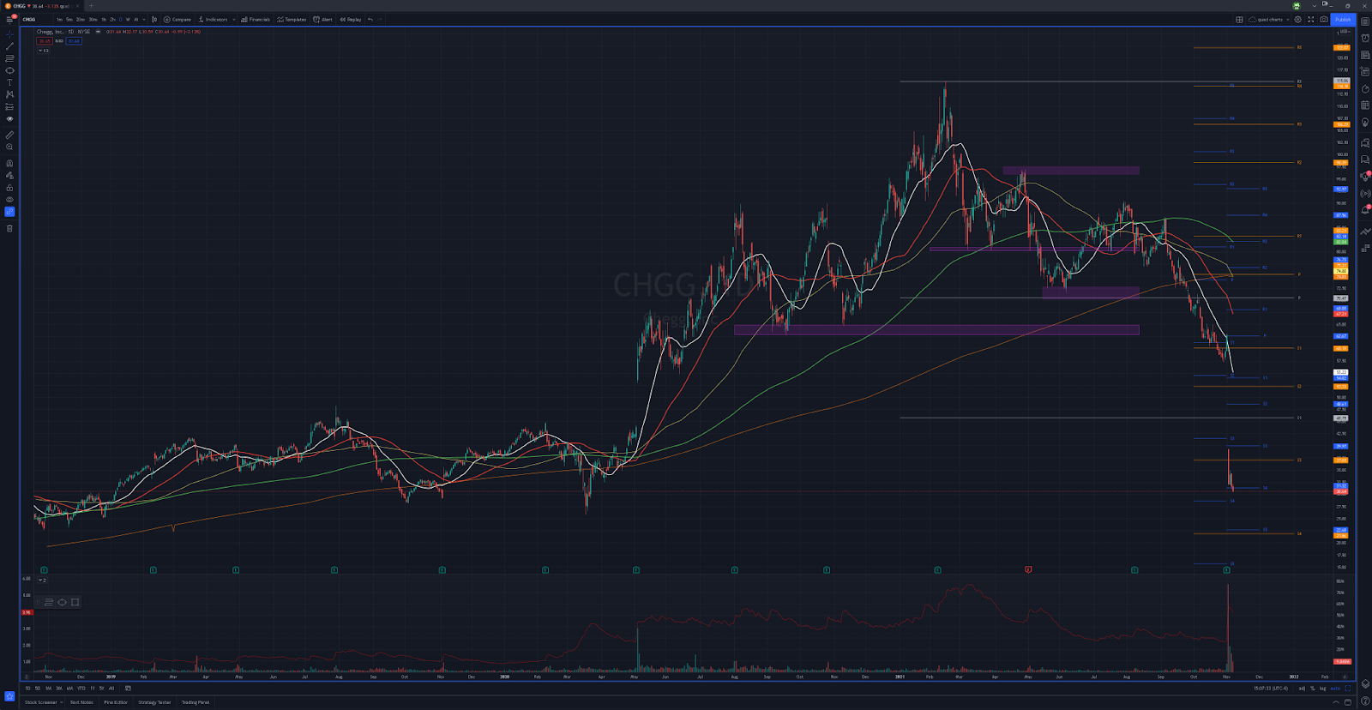The height and width of the screenshot is (710, 1372).
Task: Open the Stock Screener tab
Action: coord(40,702)
